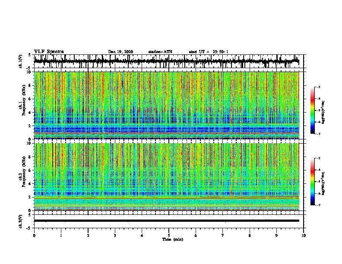This screenshot has height=264, width=342.
Task: Click the "start UT = 23:50: 1" text
Action: tap(209, 52)
